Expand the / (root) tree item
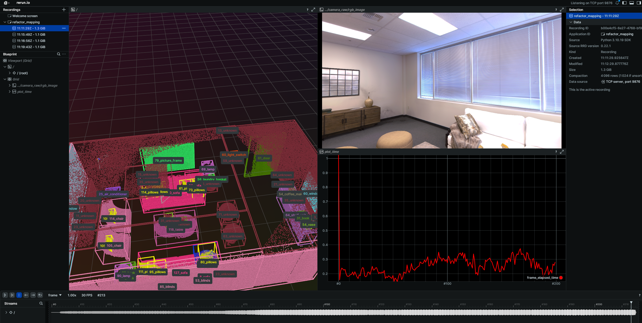Image resolution: width=642 pixels, height=323 pixels. point(10,73)
